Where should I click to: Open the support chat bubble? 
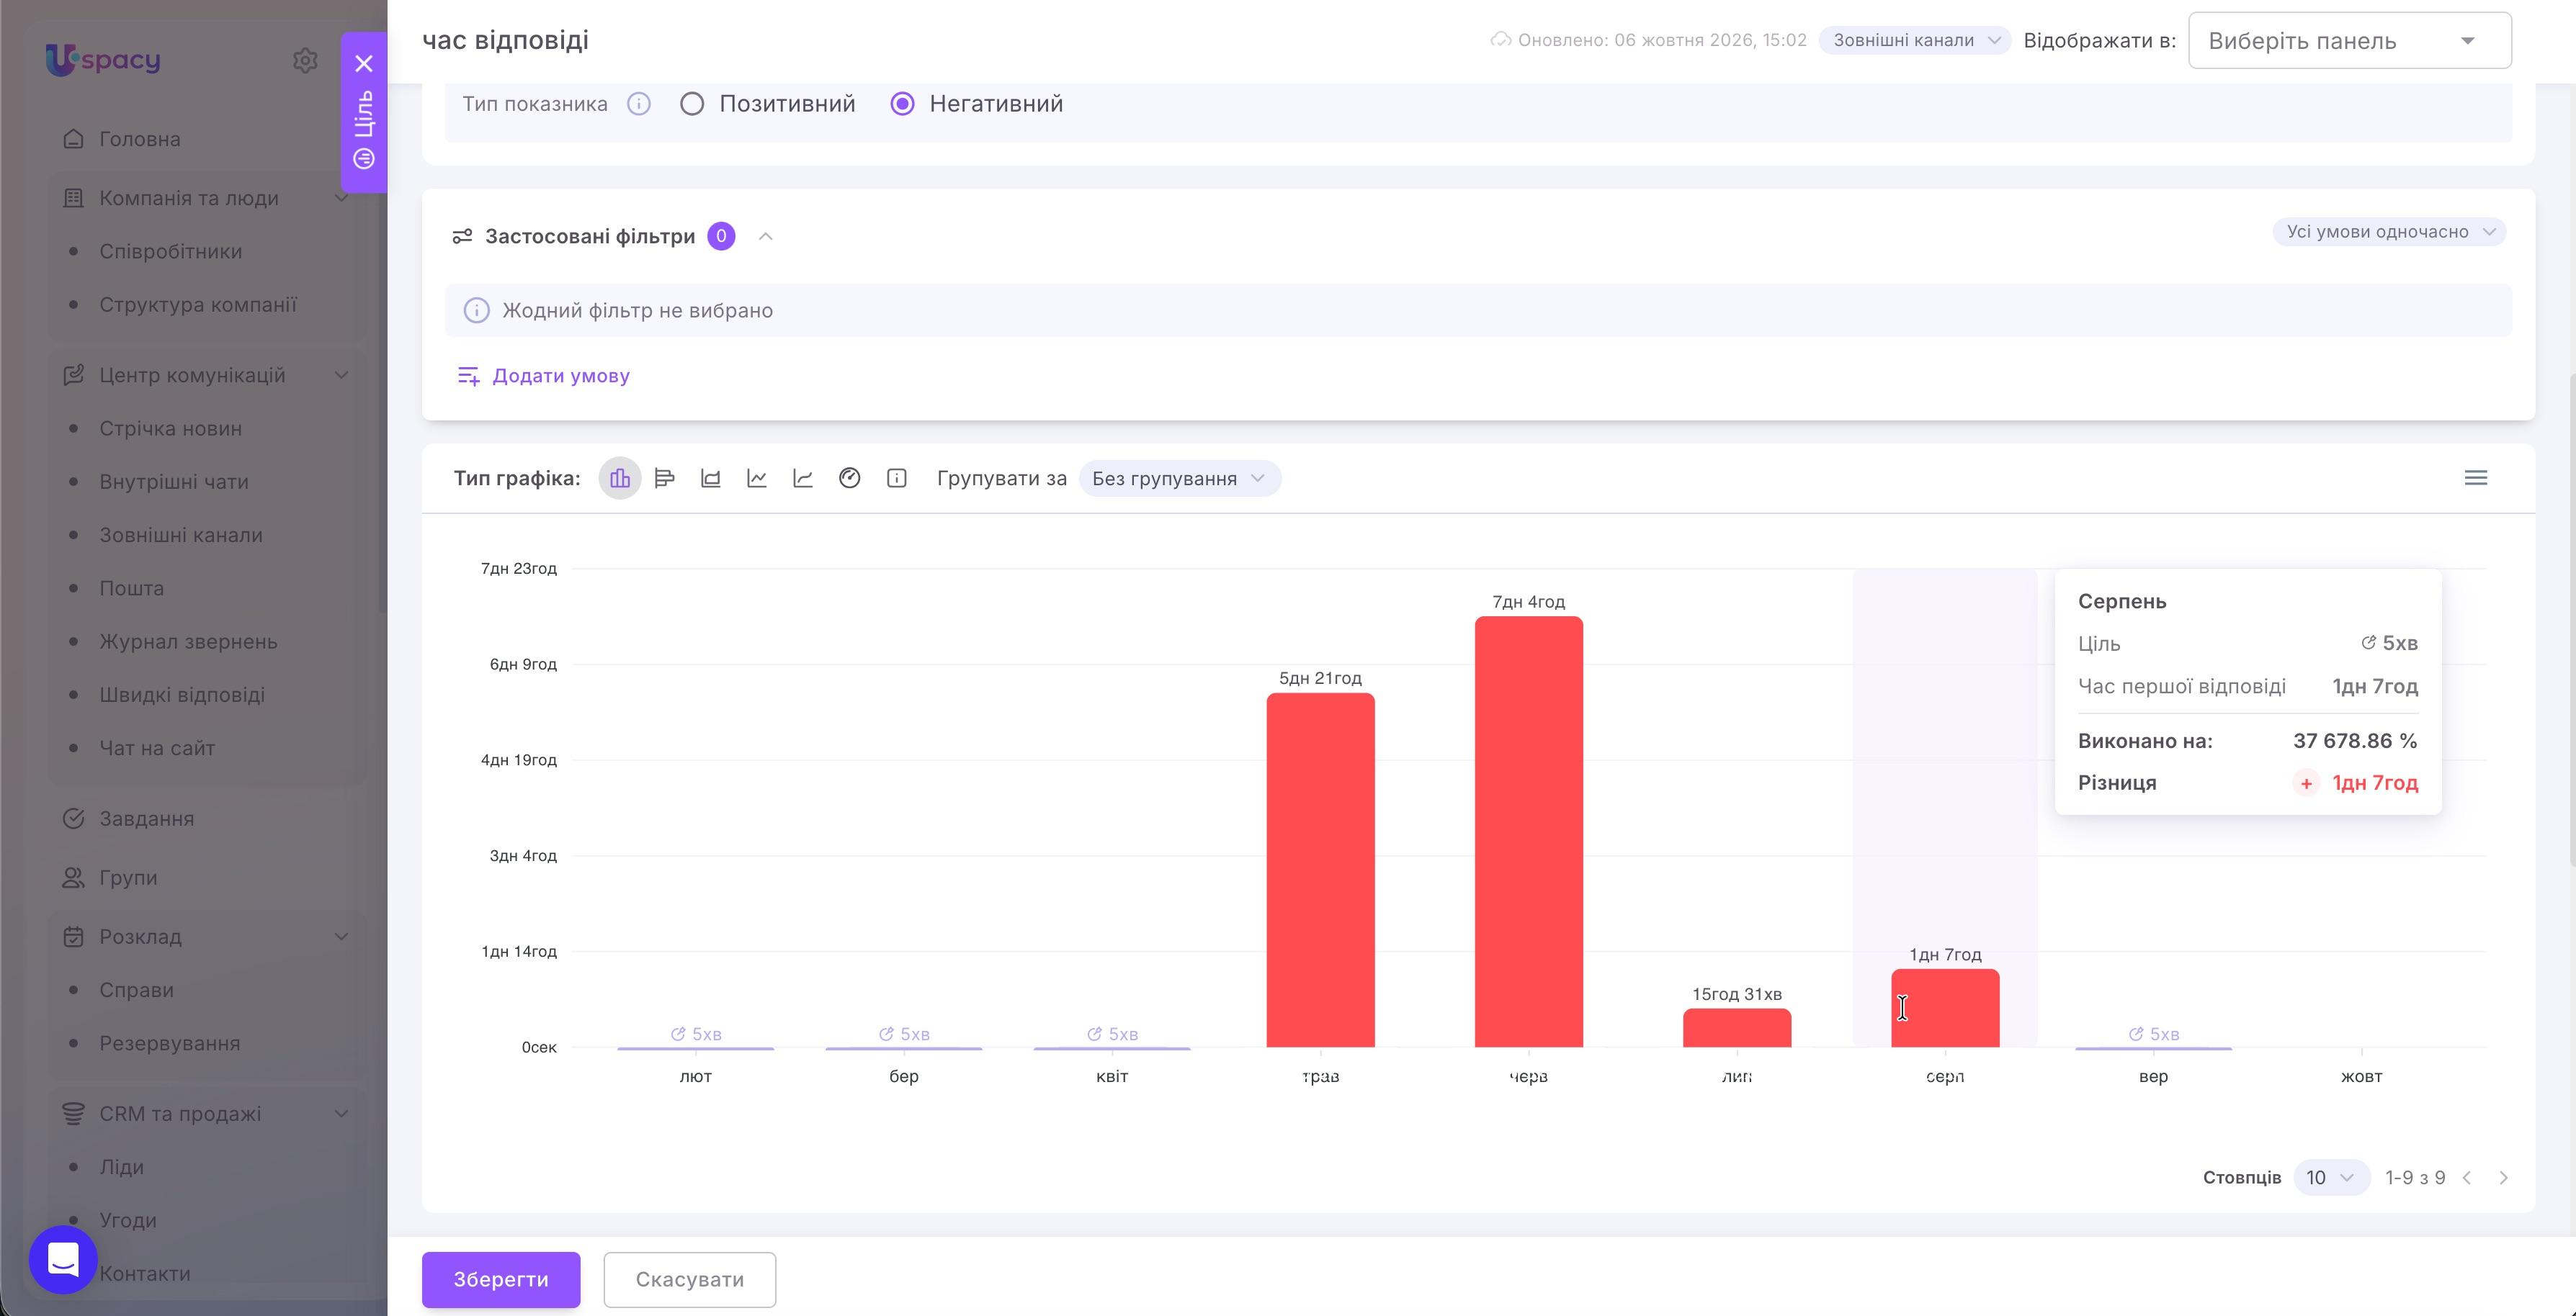[x=63, y=1260]
